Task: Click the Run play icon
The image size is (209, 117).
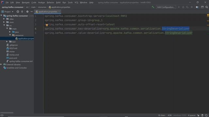Action: [179, 7]
